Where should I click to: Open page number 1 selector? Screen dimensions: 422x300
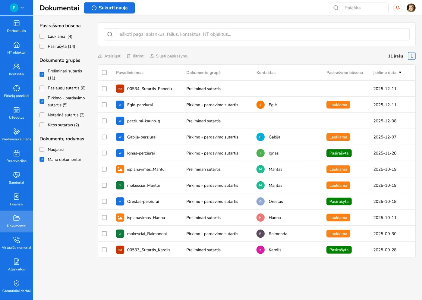coord(411,56)
